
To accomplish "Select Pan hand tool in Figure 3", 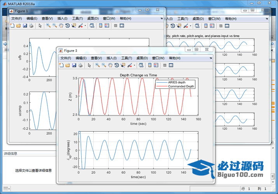I will pos(110,65).
